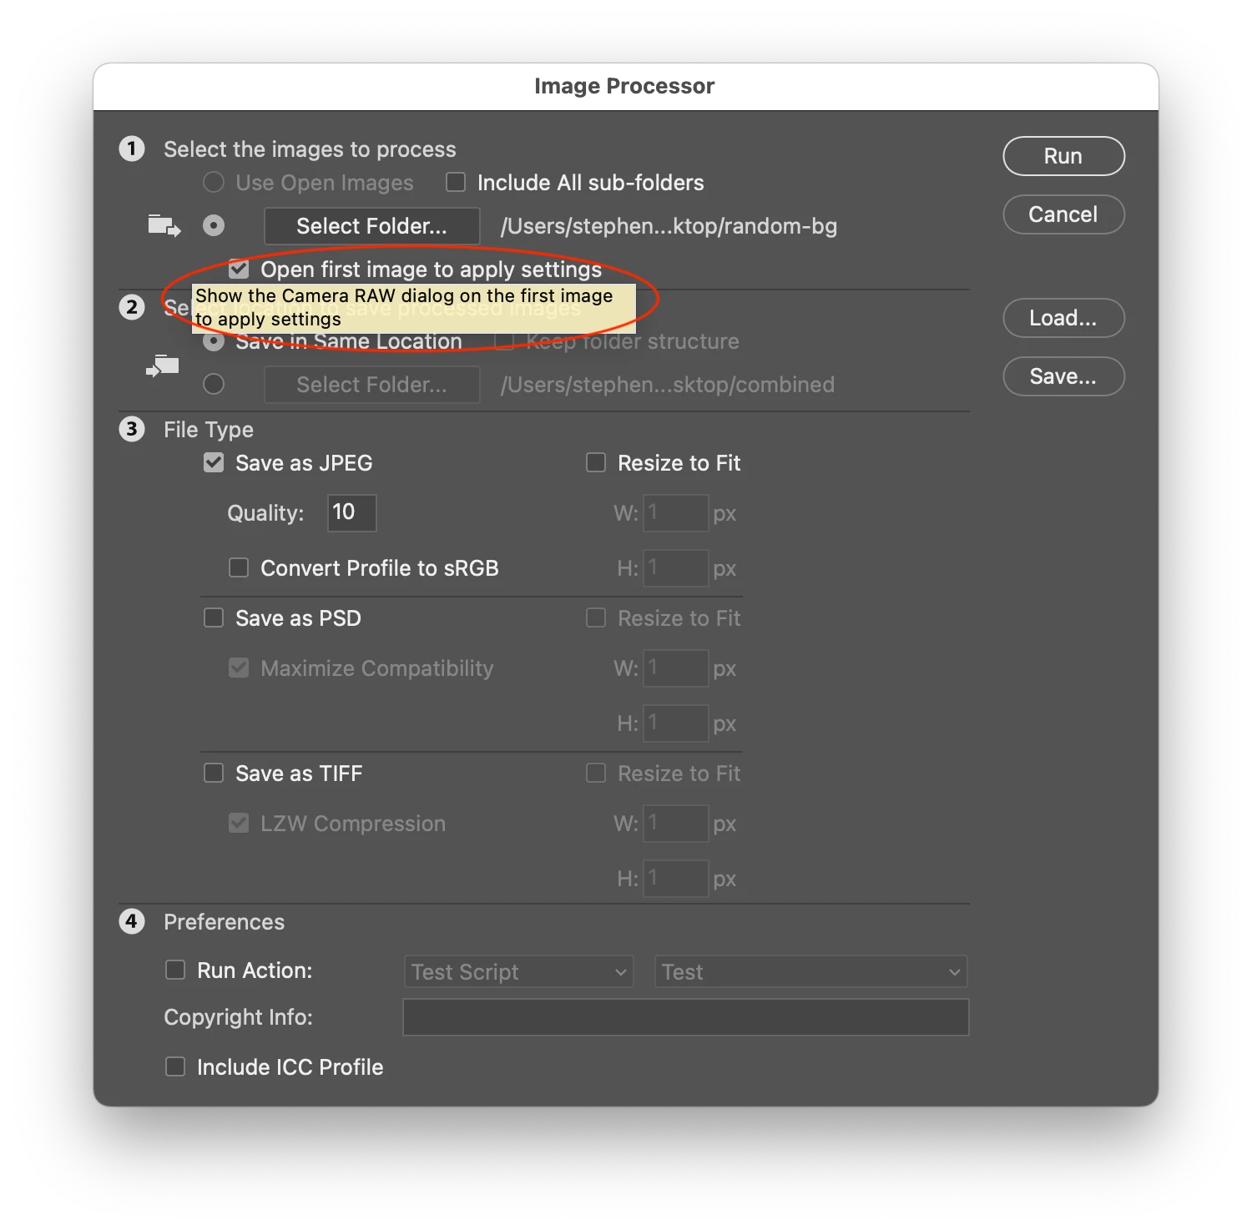Toggle the Run Action checkbox
The height and width of the screenshot is (1230, 1252).
click(175, 970)
